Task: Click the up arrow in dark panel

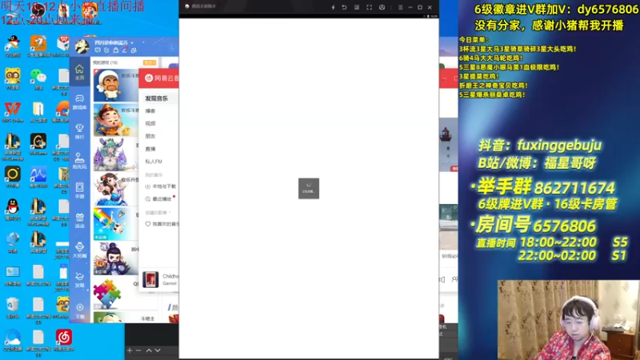Action: click(149, 350)
